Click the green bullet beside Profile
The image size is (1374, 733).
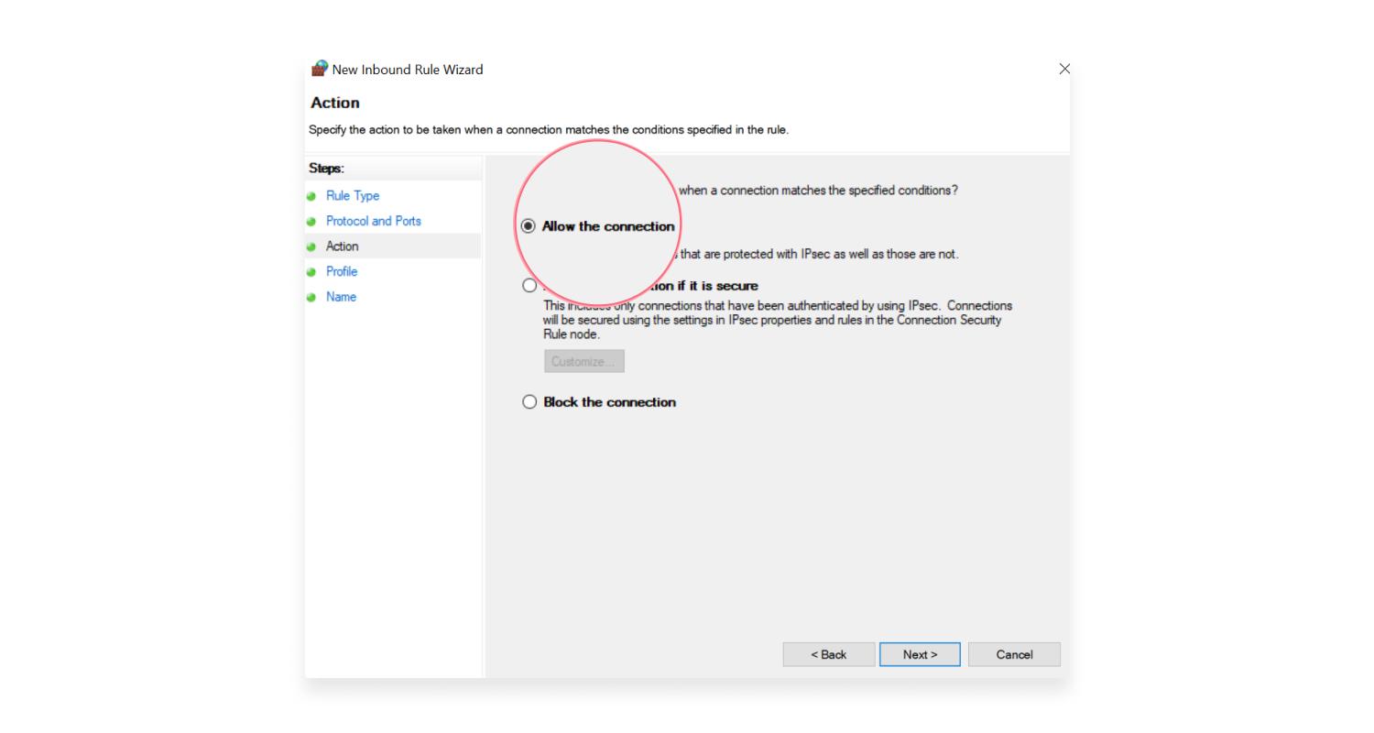click(x=311, y=272)
